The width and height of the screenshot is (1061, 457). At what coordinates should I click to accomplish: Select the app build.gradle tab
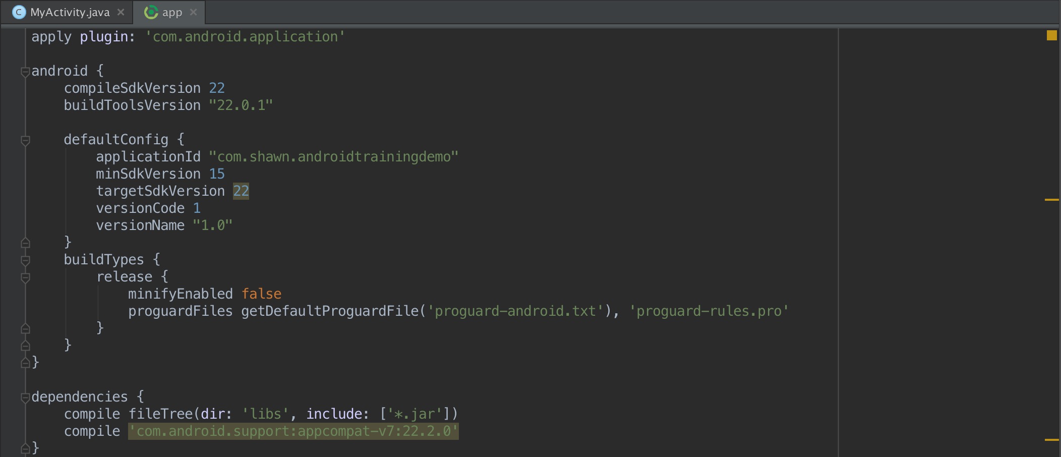tap(169, 12)
